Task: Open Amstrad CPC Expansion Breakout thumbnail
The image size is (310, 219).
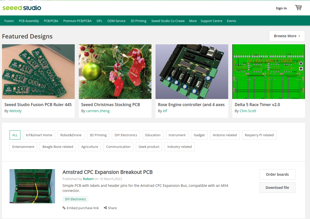Action: pos(32,186)
